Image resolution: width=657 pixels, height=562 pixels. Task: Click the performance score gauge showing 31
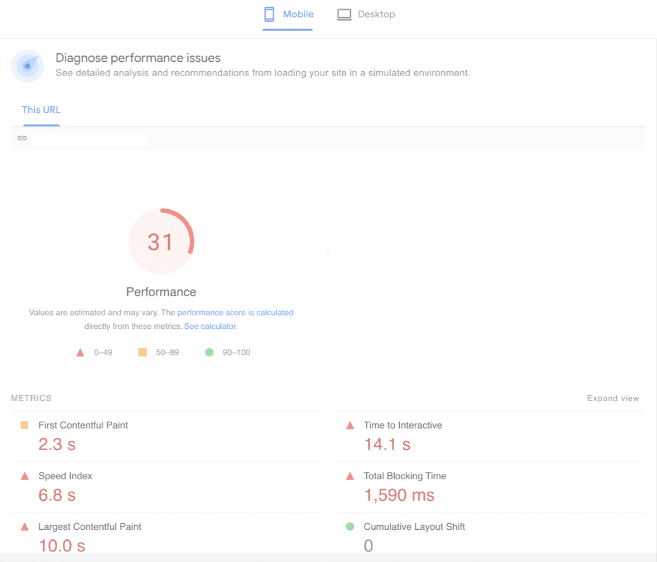coord(161,241)
